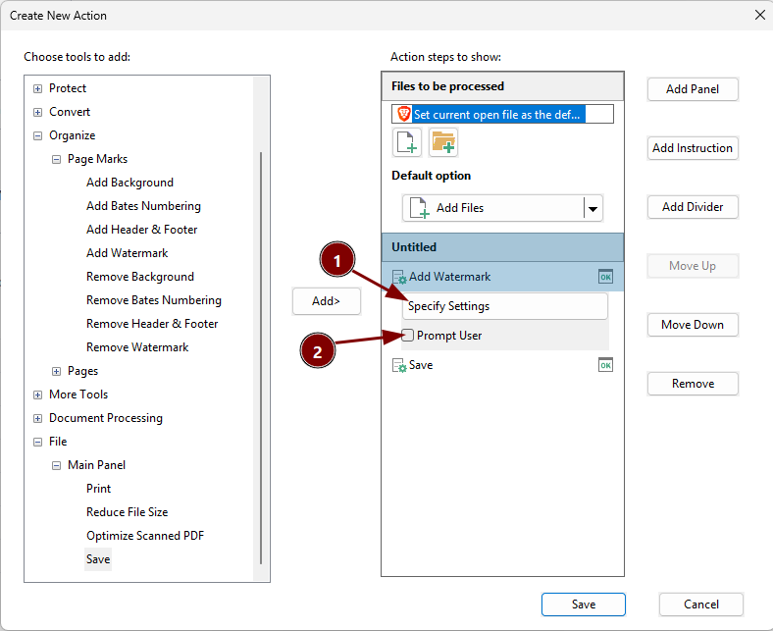Click the add file icon button
773x631 pixels.
coord(407,142)
